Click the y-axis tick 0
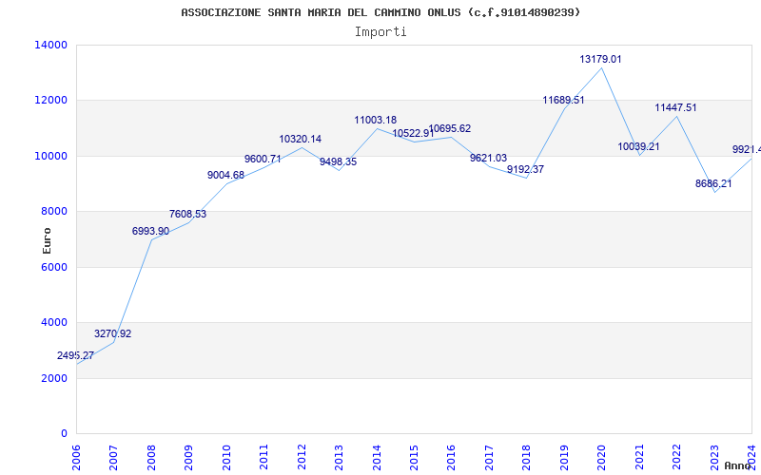761x475 pixels. 64,433
